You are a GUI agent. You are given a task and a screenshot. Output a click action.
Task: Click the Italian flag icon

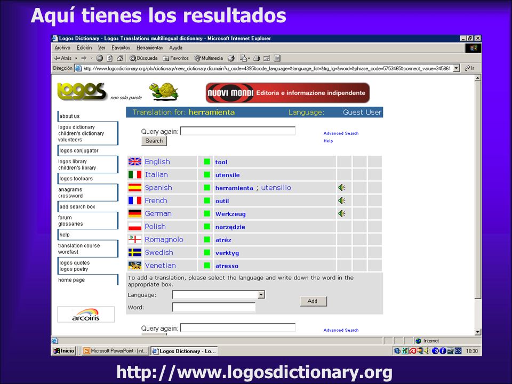coord(135,175)
